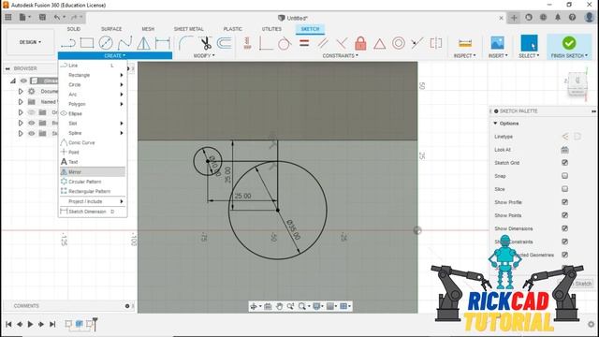This screenshot has width=599, height=337.
Task: Choose Rectangular Pattern from Create menu
Action: tap(93, 191)
